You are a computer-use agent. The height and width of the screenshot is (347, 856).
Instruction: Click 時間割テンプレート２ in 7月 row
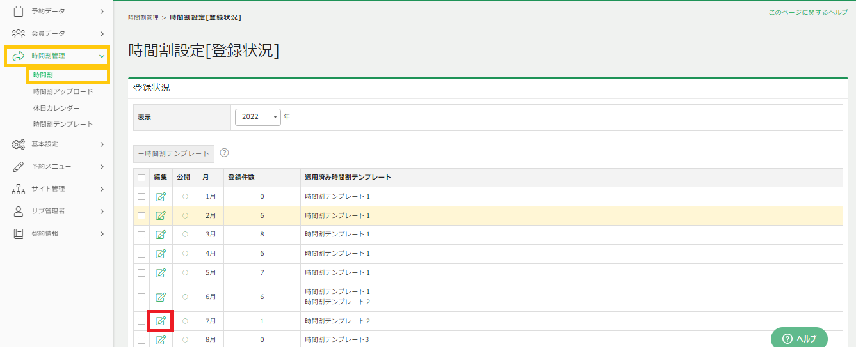pyautogui.click(x=337, y=321)
